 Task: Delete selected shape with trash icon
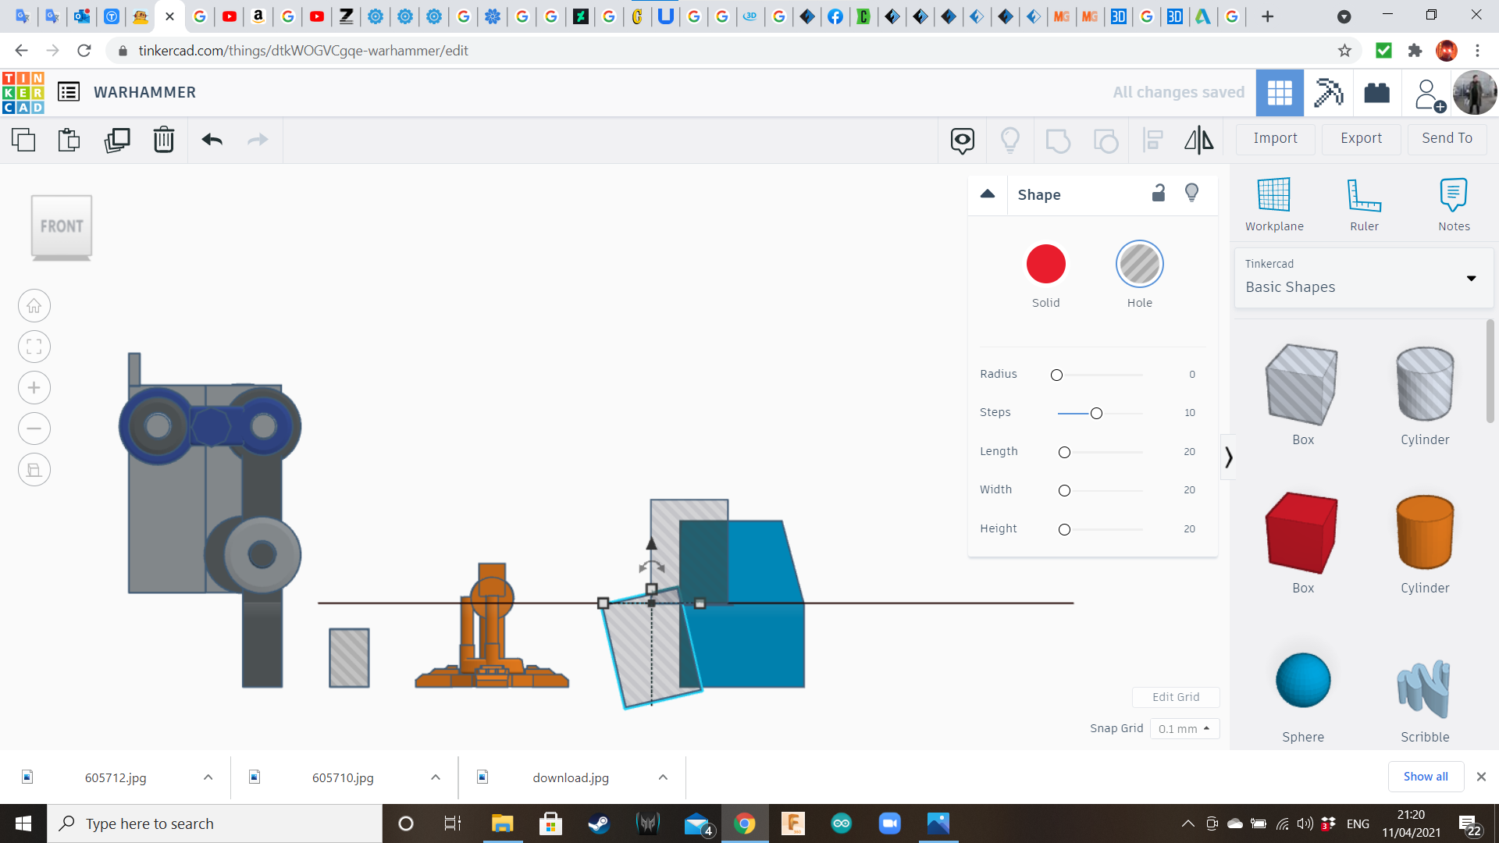pyautogui.click(x=163, y=140)
